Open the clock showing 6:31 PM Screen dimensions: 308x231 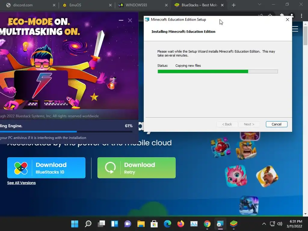[x=294, y=224]
